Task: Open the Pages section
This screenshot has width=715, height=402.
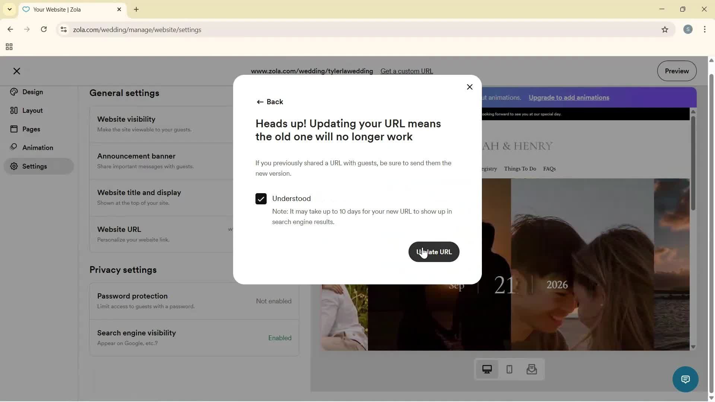Action: tap(32, 129)
